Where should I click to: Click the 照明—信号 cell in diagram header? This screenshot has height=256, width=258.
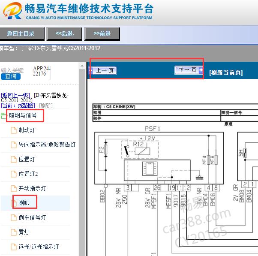[239, 113]
